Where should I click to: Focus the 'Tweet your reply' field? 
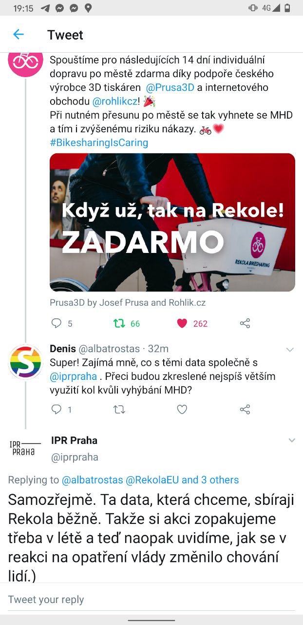[x=151, y=600]
